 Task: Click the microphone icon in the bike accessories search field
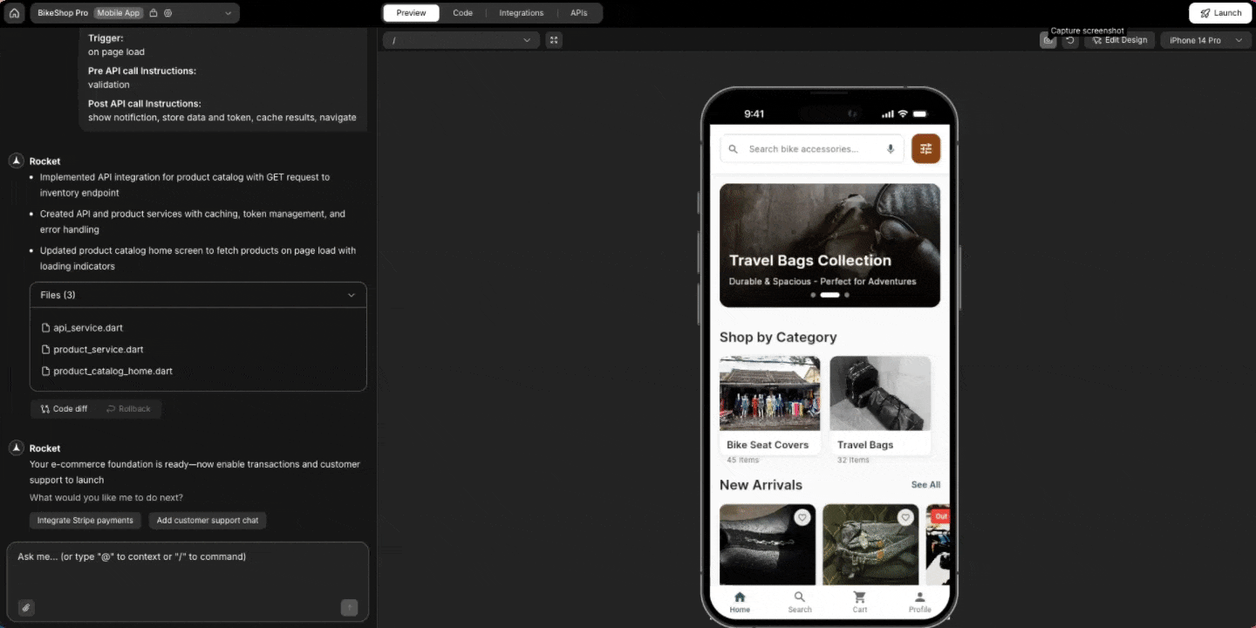pyautogui.click(x=891, y=149)
